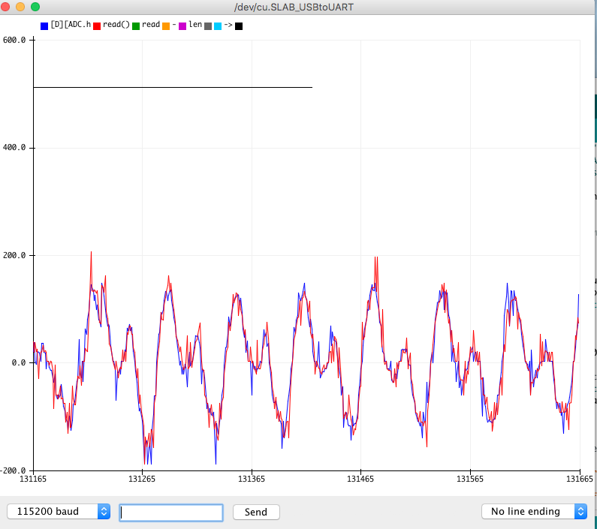Click the green read legend swatch
Screen dimensions: 597x529
click(x=135, y=26)
